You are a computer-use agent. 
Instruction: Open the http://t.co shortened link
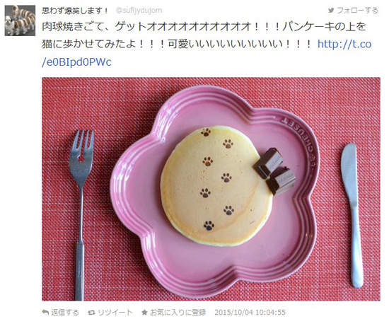pos(344,44)
